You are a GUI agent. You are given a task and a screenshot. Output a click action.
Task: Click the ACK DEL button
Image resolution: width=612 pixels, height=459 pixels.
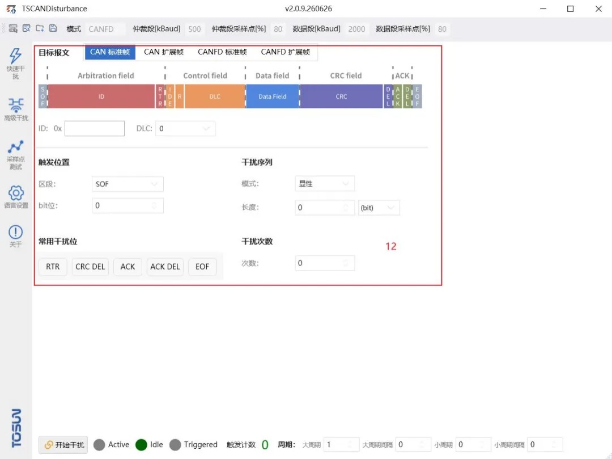(x=165, y=267)
